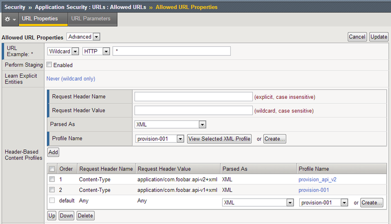Open the provision_api_v2 profile link
391x224 pixels.
pyautogui.click(x=321, y=179)
